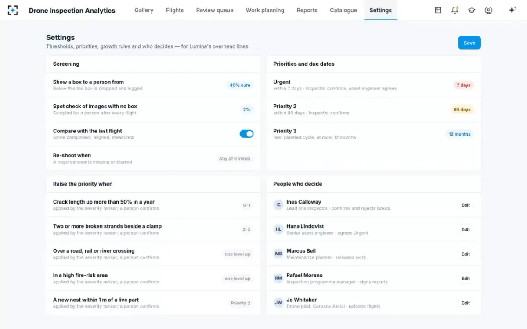This screenshot has width=527, height=329.
Task: Click the Priority 3 row label
Action: pyautogui.click(x=285, y=131)
